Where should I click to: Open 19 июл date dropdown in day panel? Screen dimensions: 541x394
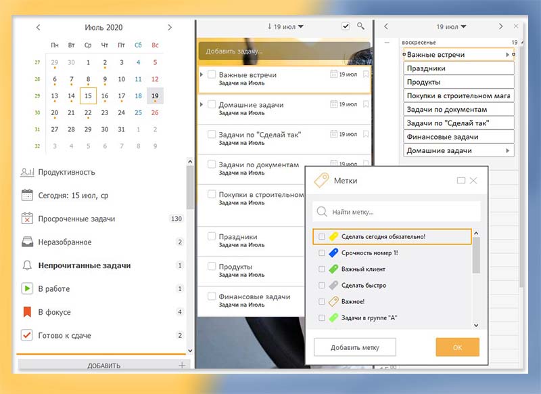[451, 26]
